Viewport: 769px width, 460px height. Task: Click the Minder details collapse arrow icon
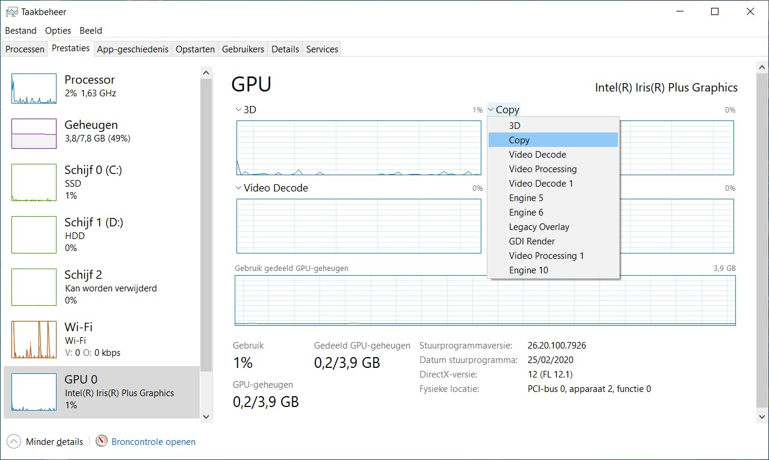(14, 442)
